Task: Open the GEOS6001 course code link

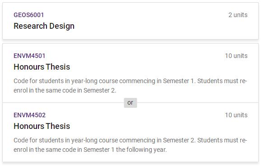Action: coord(28,15)
